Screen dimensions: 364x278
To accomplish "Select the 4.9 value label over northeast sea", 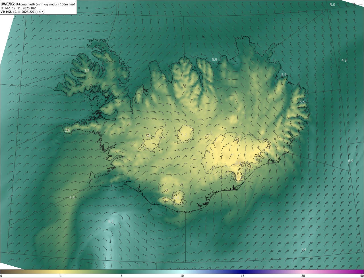I will [x=344, y=60].
